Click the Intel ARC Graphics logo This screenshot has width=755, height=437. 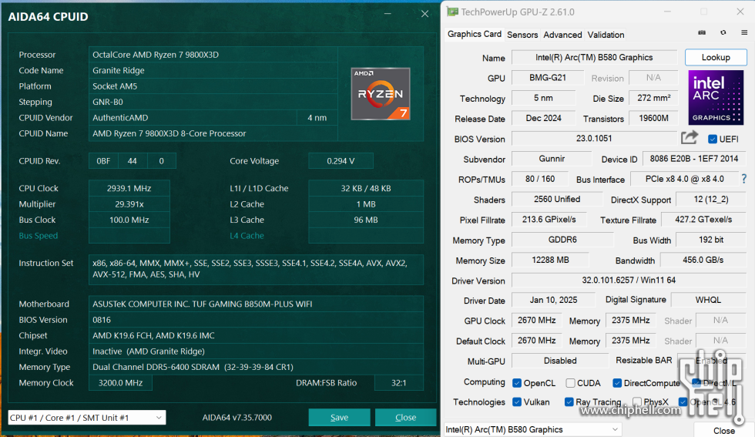point(716,97)
